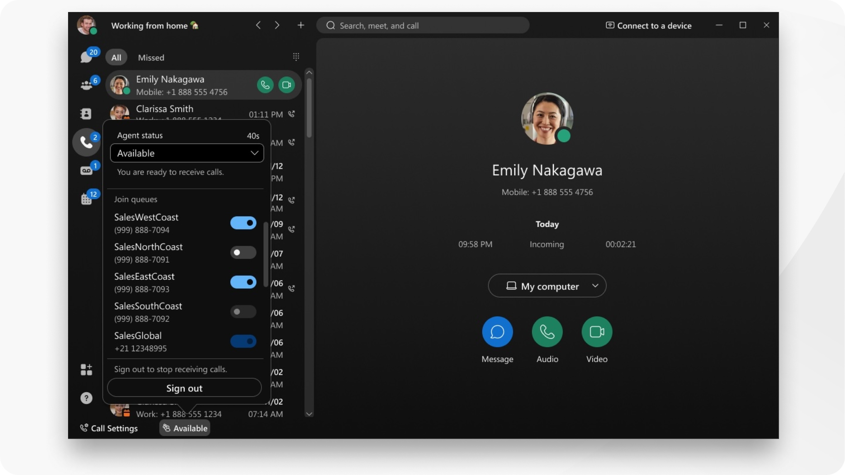Click the Search, meet, and call field
The width and height of the screenshot is (845, 475).
[x=423, y=25]
